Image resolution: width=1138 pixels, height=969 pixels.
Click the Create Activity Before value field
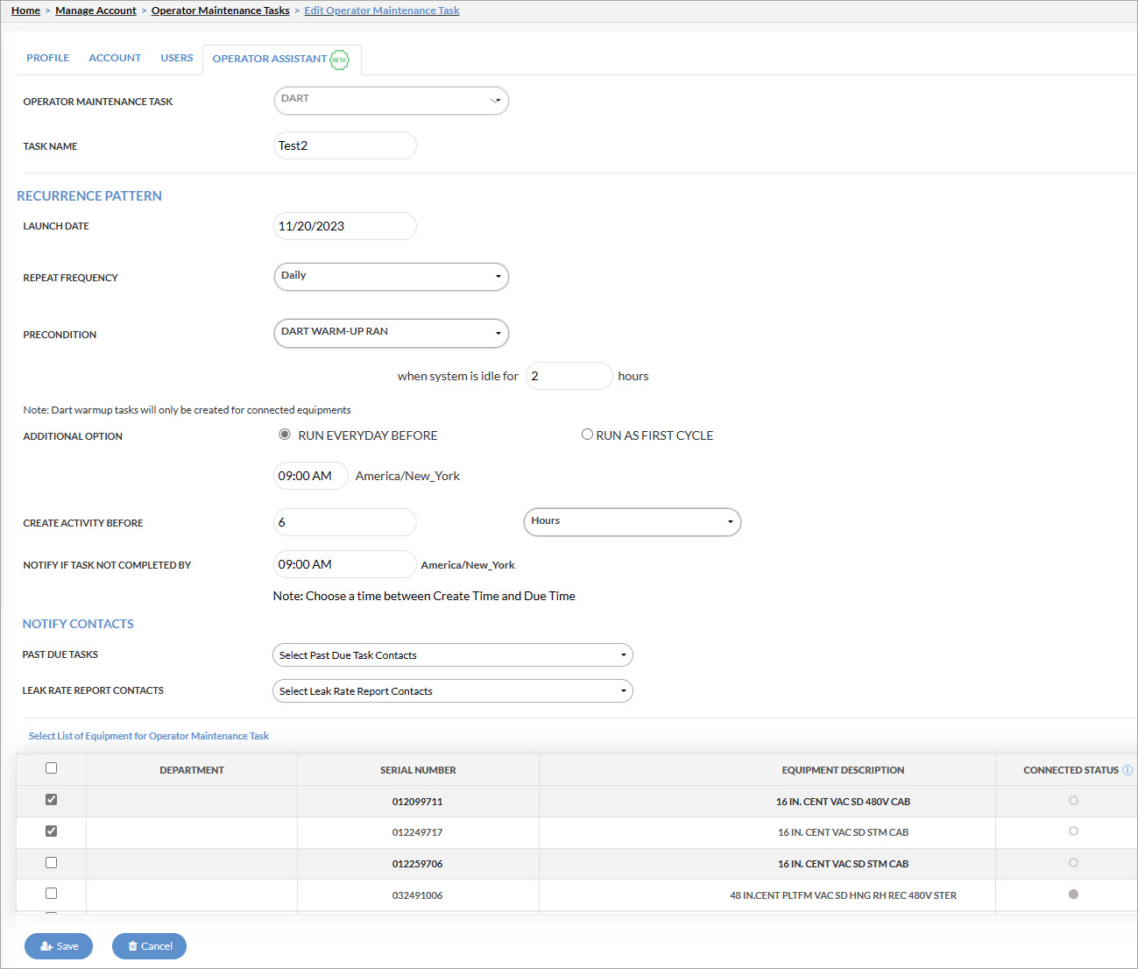345,522
